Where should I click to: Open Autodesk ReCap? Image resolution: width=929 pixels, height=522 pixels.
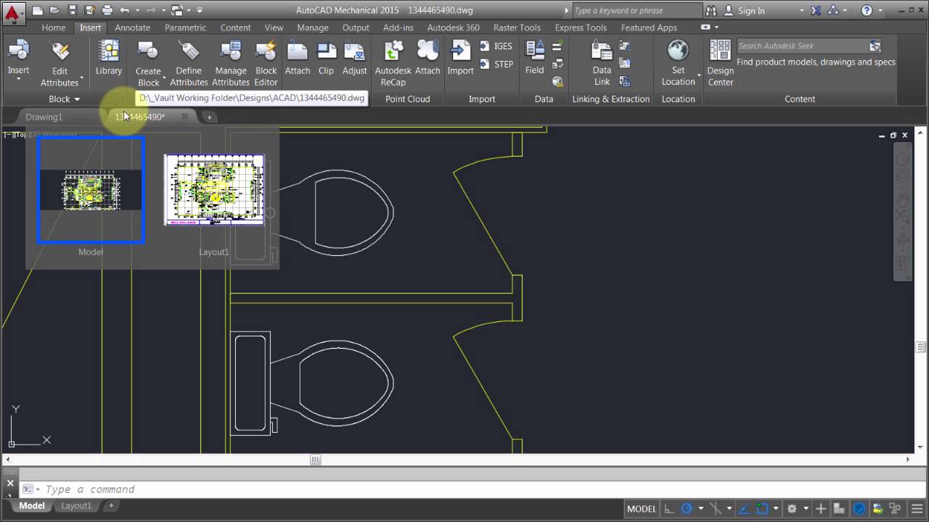[393, 64]
